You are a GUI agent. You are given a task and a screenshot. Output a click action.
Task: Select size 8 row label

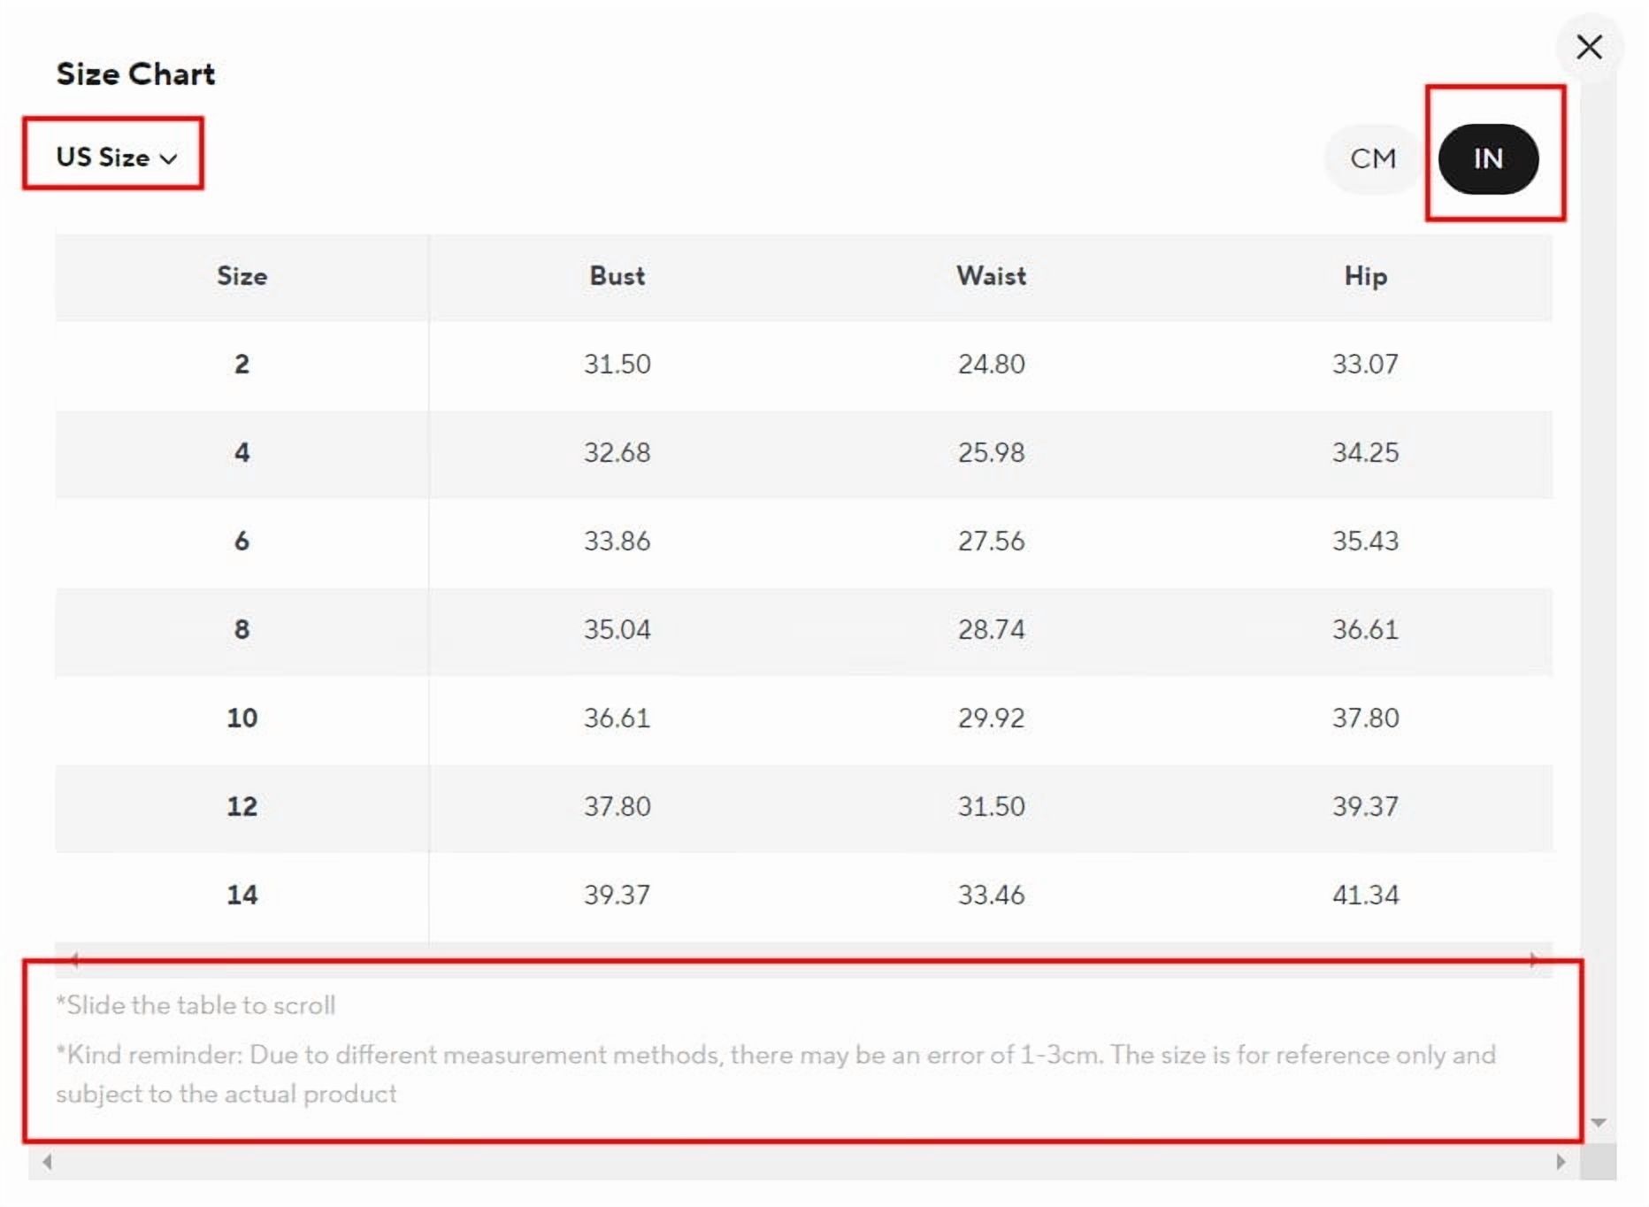[x=242, y=629]
